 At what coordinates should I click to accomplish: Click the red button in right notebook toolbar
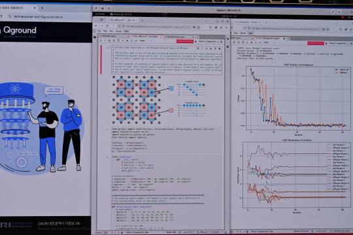click(x=316, y=43)
